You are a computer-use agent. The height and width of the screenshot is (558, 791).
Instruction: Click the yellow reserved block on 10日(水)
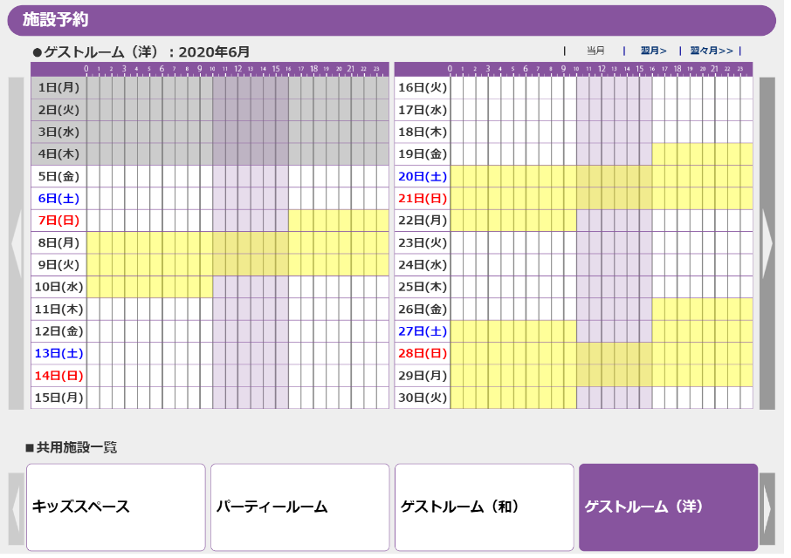pos(149,287)
